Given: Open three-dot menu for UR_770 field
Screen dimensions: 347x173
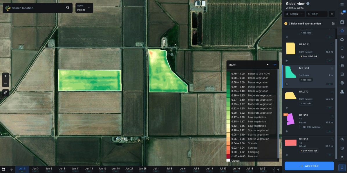Looking at the screenshot, I should pos(332,92).
